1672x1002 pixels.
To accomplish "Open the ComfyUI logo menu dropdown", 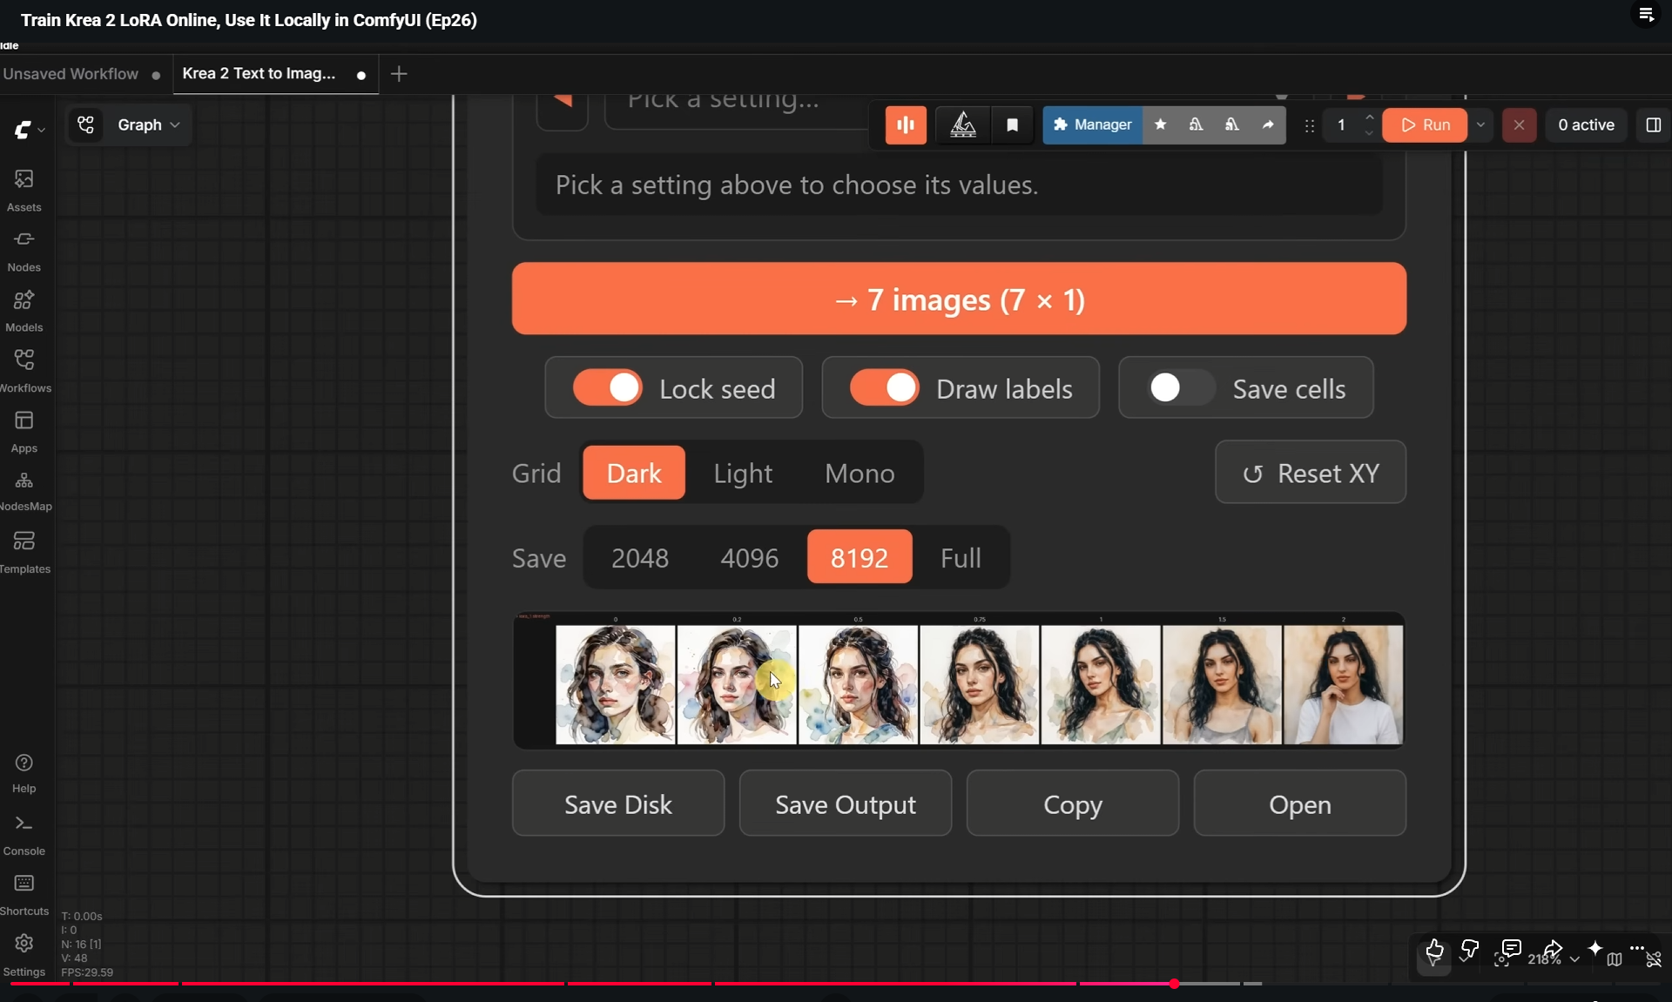I will (x=28, y=130).
